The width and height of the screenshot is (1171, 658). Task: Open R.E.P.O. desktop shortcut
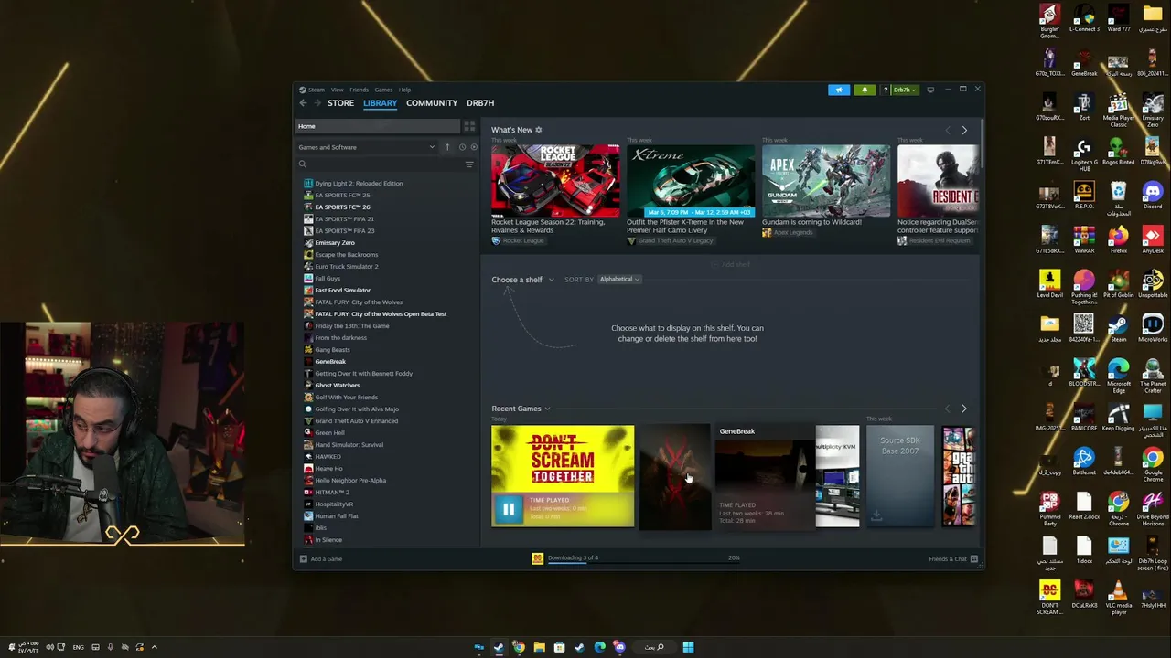(1084, 196)
